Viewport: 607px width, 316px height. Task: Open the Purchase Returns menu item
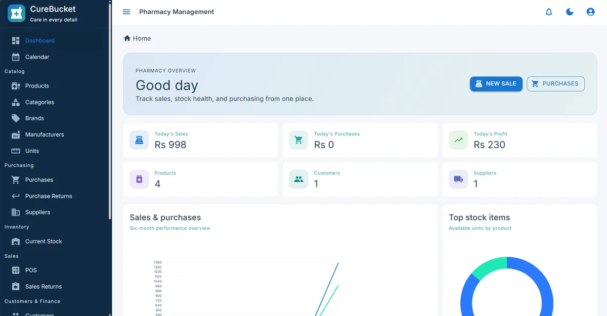coord(55,196)
